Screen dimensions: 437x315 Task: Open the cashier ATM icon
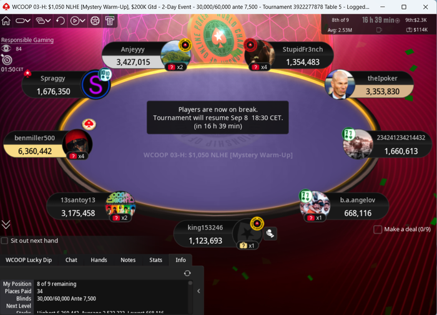[109, 21]
